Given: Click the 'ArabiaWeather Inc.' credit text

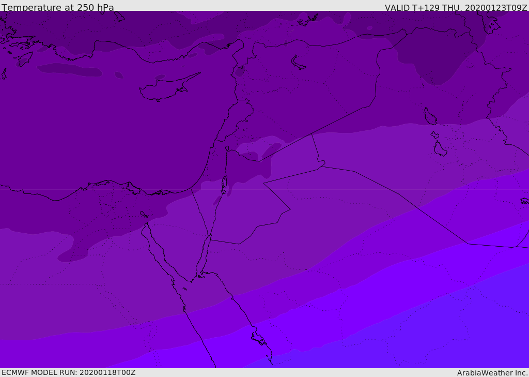Looking at the screenshot, I should coord(492,373).
